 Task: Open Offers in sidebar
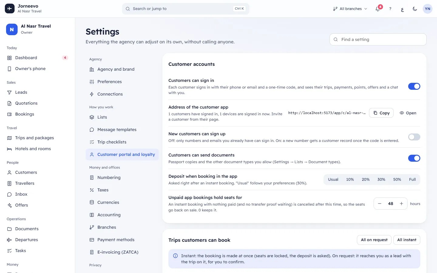tap(37, 205)
